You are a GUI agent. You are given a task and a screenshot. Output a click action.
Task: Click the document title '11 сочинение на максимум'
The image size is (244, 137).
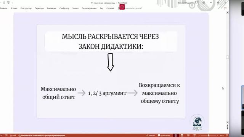coord(103,3)
